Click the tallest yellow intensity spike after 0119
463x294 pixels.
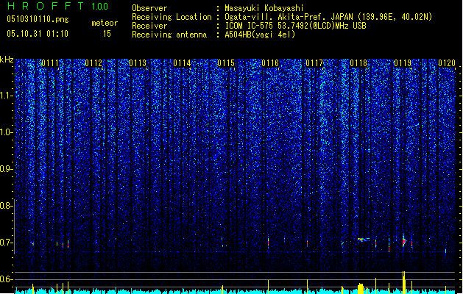click(403, 282)
